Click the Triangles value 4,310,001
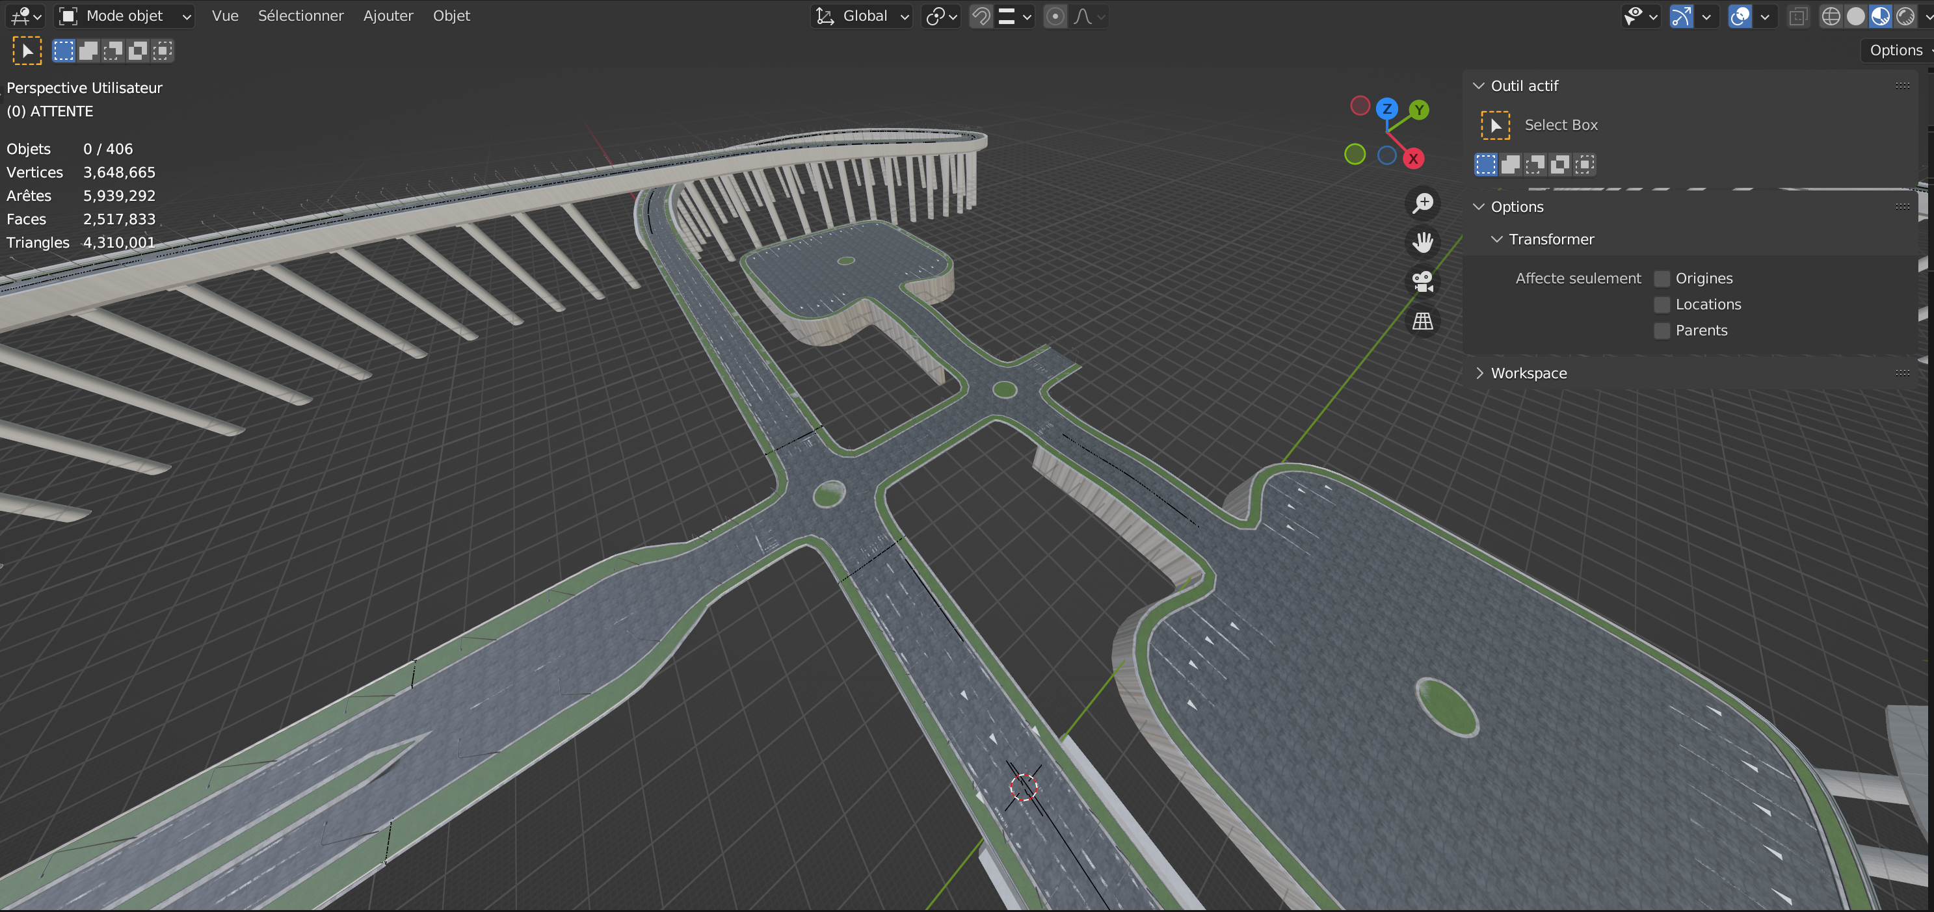This screenshot has width=1934, height=912. [120, 242]
